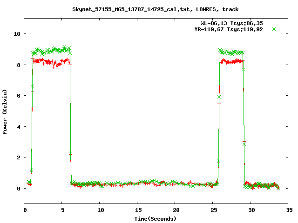Select legend entry XL-86.13 Tsys:86.35
The image size is (298, 223).
pos(232,23)
